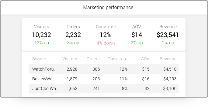This screenshot has height=110, width=208.
Task: Select the Visitors summary metric 10,232
Action: 42,35
